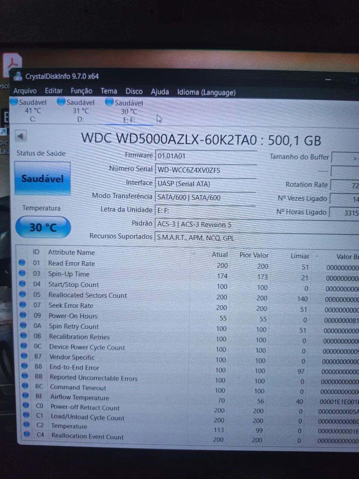Click the blue health circle for C: drive
The height and width of the screenshot is (479, 359).
tap(14, 101)
